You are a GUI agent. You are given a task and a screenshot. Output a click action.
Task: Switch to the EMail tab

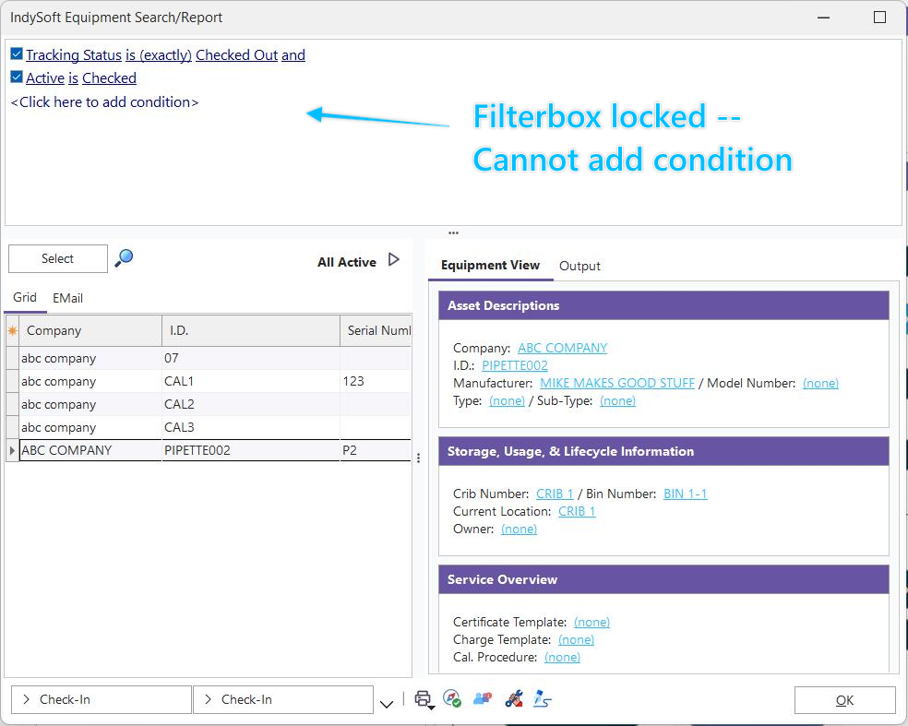(x=67, y=298)
